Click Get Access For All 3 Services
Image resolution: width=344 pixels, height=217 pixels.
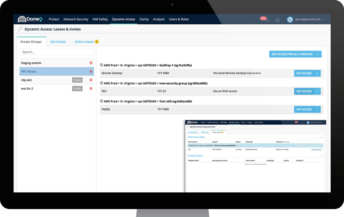(x=292, y=54)
